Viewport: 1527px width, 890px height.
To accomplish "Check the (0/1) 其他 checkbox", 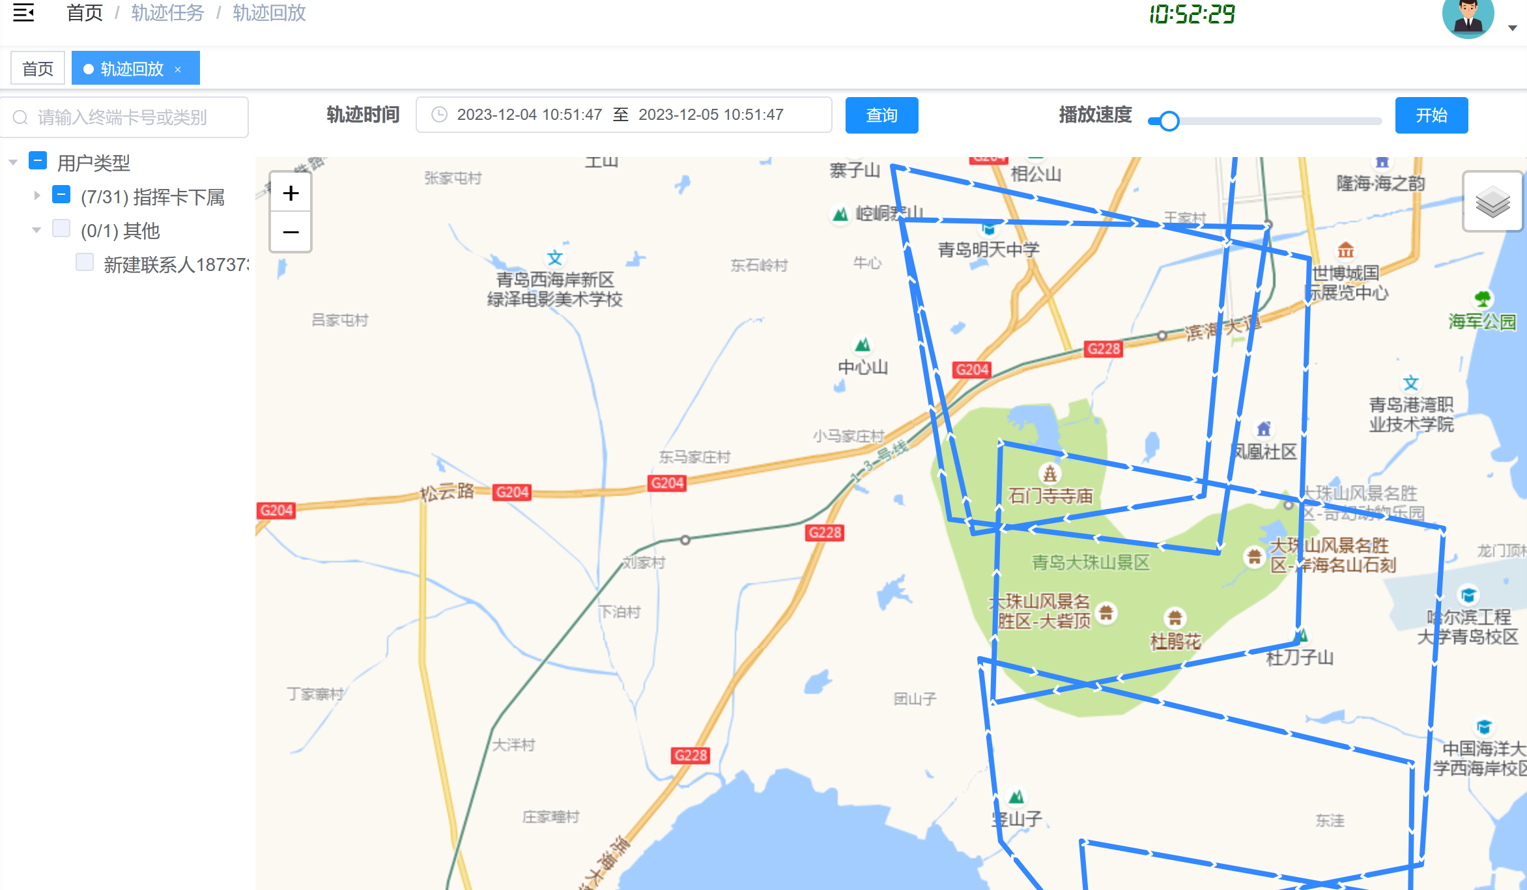I will tap(61, 229).
